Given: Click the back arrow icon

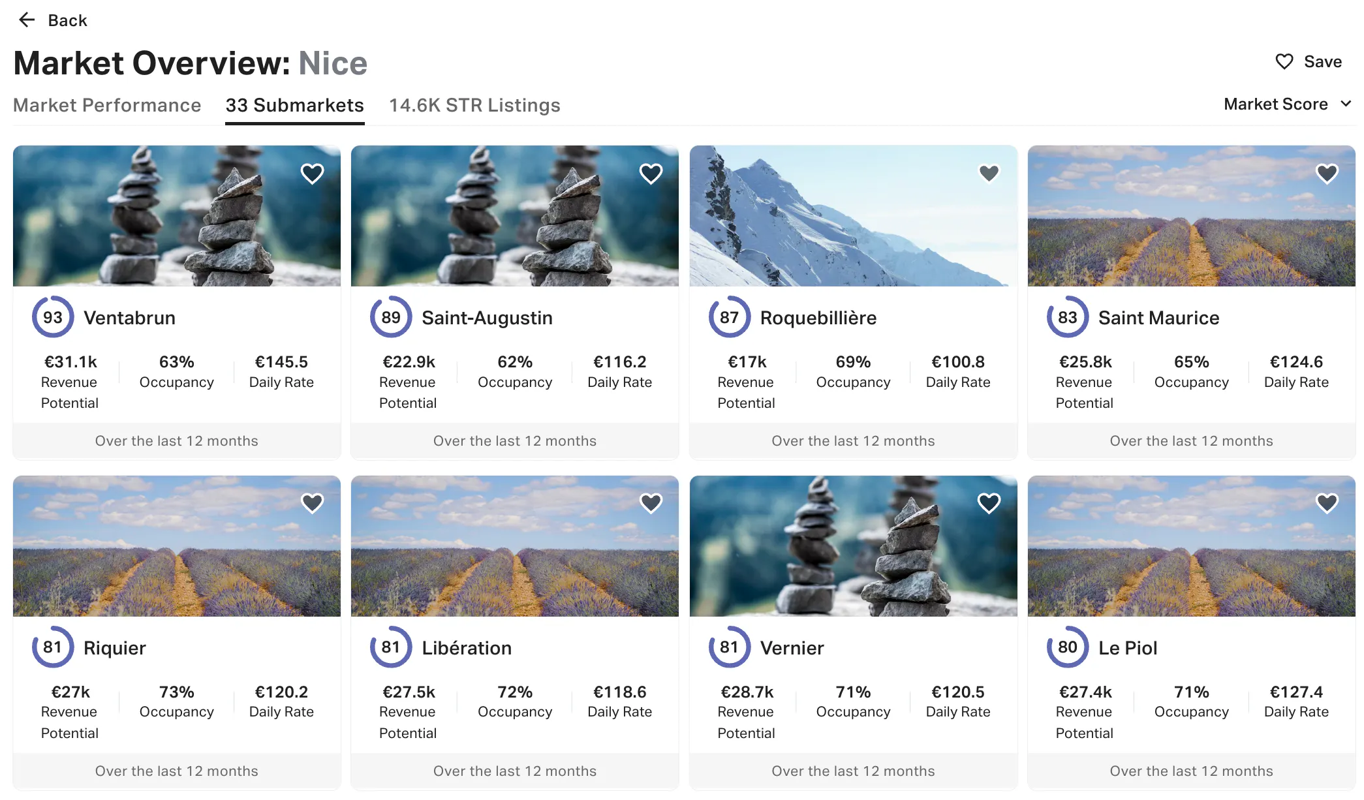Looking at the screenshot, I should [27, 20].
